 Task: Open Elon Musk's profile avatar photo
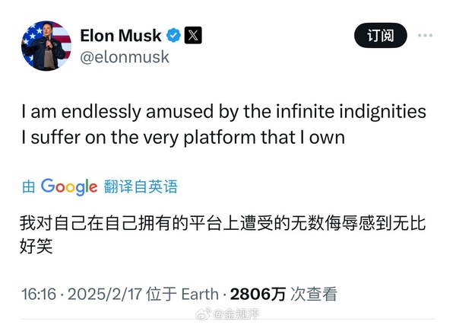coord(46,46)
